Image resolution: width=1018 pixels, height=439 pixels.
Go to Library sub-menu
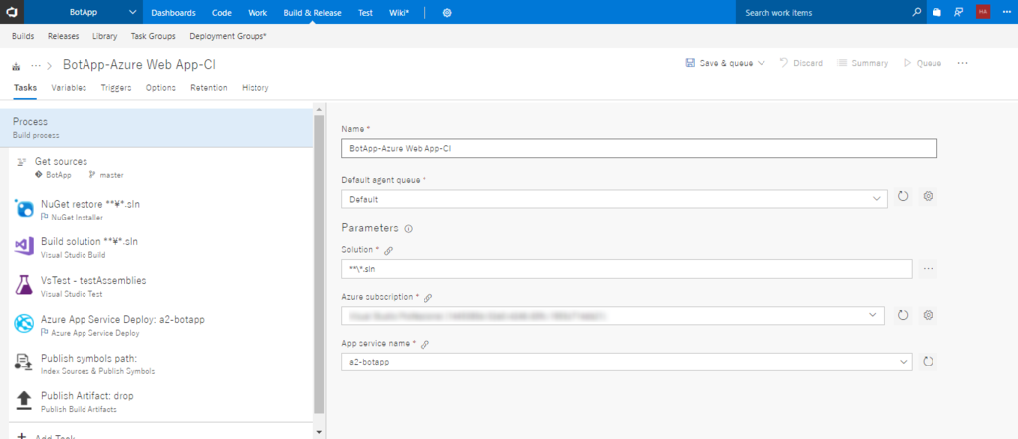point(105,37)
